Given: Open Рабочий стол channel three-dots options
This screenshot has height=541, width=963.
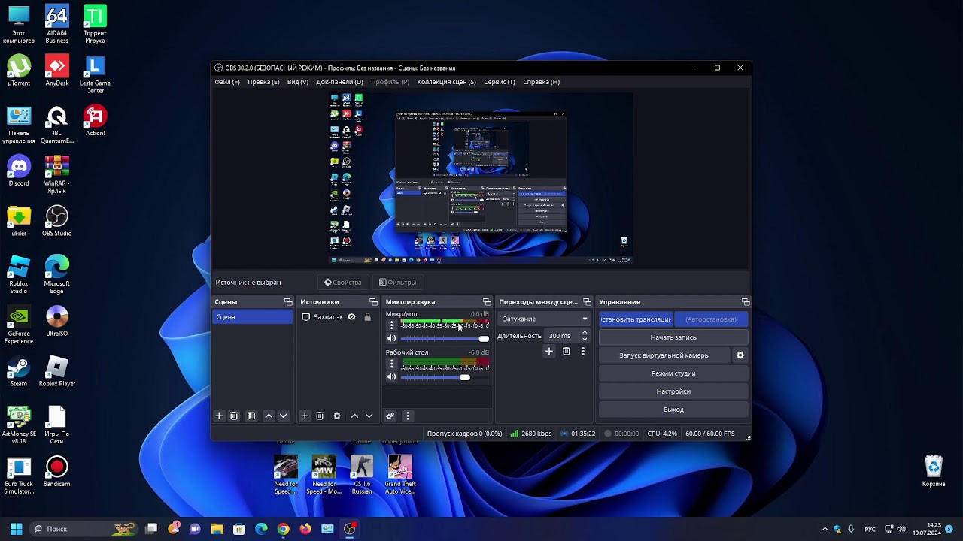Looking at the screenshot, I should (x=391, y=364).
